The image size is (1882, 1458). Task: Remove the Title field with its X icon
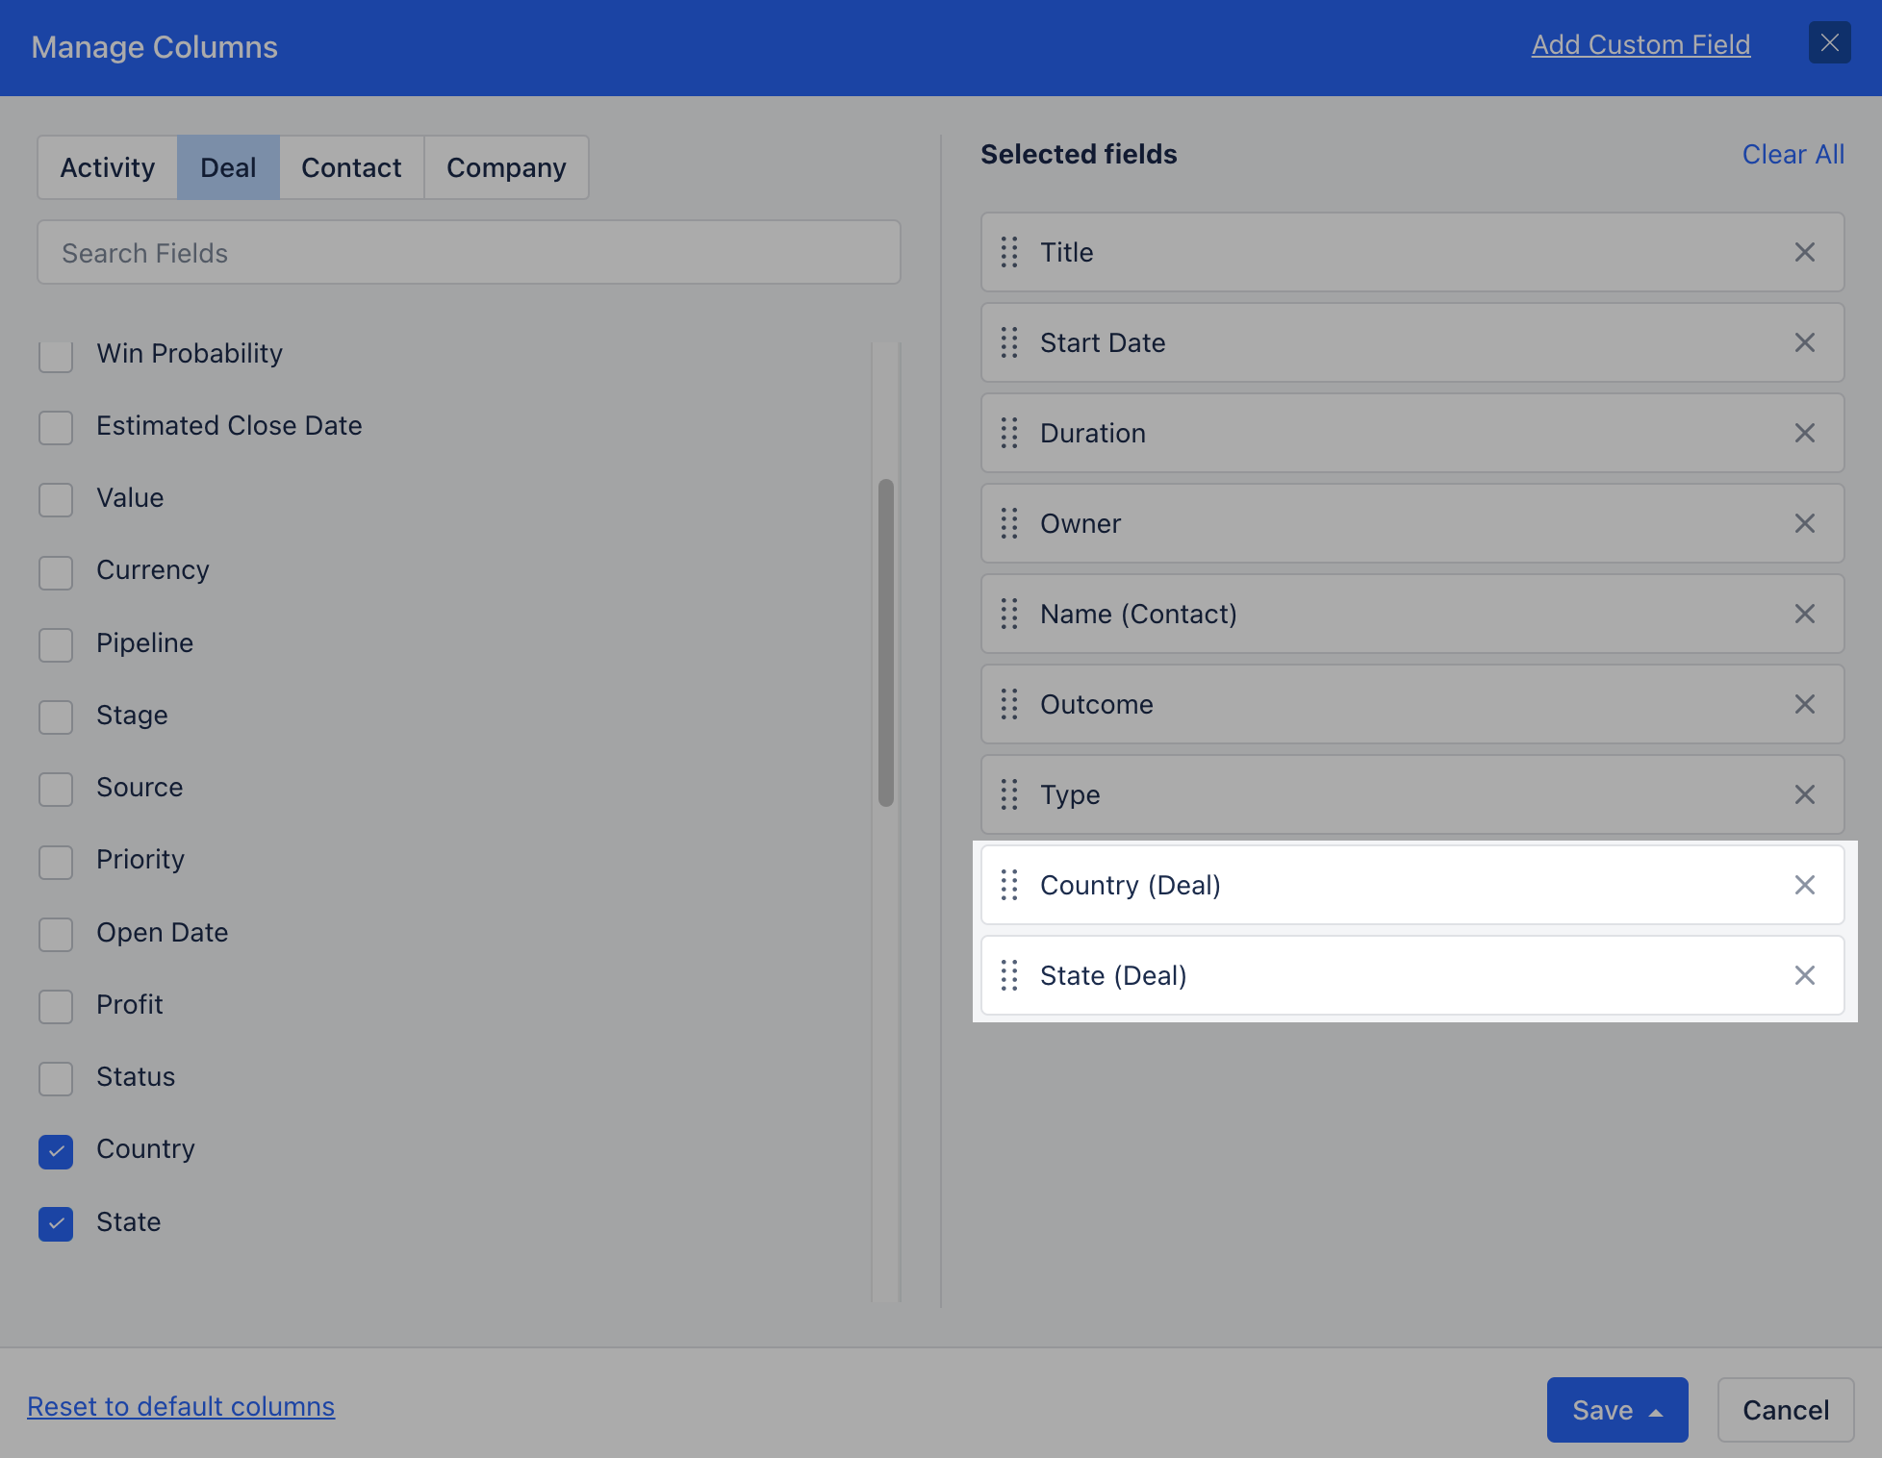(1804, 252)
